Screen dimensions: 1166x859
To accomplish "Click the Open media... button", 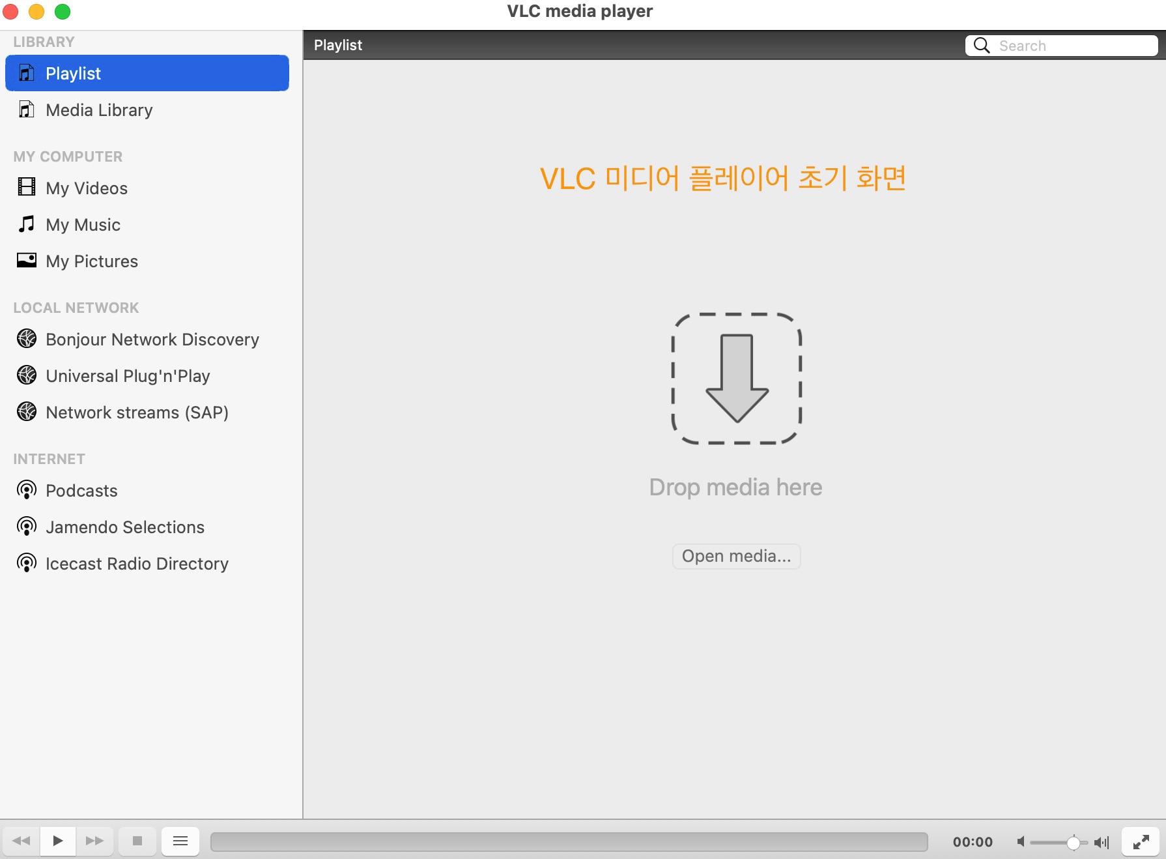I will [736, 556].
